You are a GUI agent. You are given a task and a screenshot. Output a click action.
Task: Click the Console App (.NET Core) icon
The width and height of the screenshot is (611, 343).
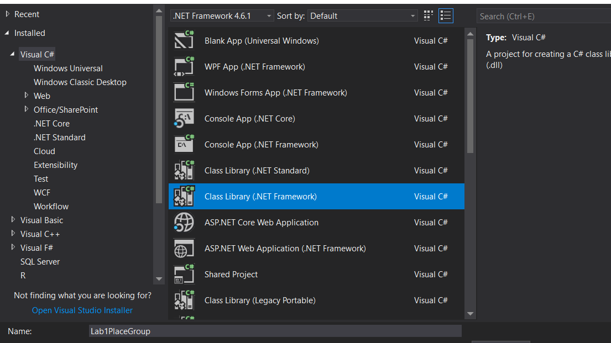[184, 119]
